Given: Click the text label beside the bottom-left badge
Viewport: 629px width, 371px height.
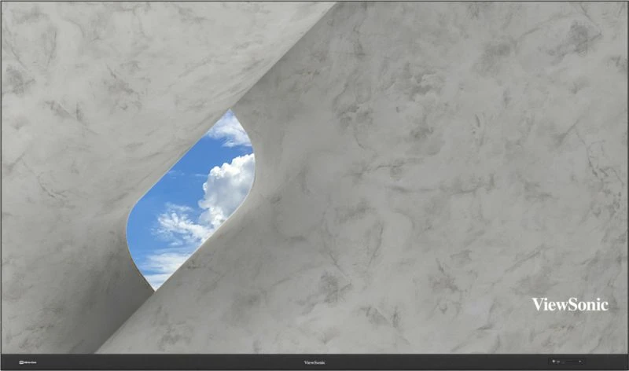Looking at the screenshot, I should (32, 362).
